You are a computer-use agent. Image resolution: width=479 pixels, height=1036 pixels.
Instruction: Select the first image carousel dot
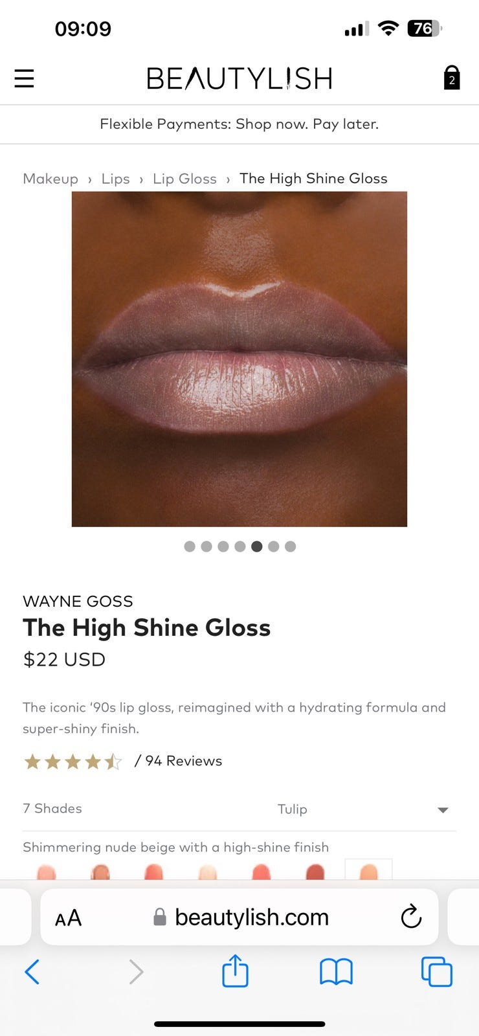point(190,546)
